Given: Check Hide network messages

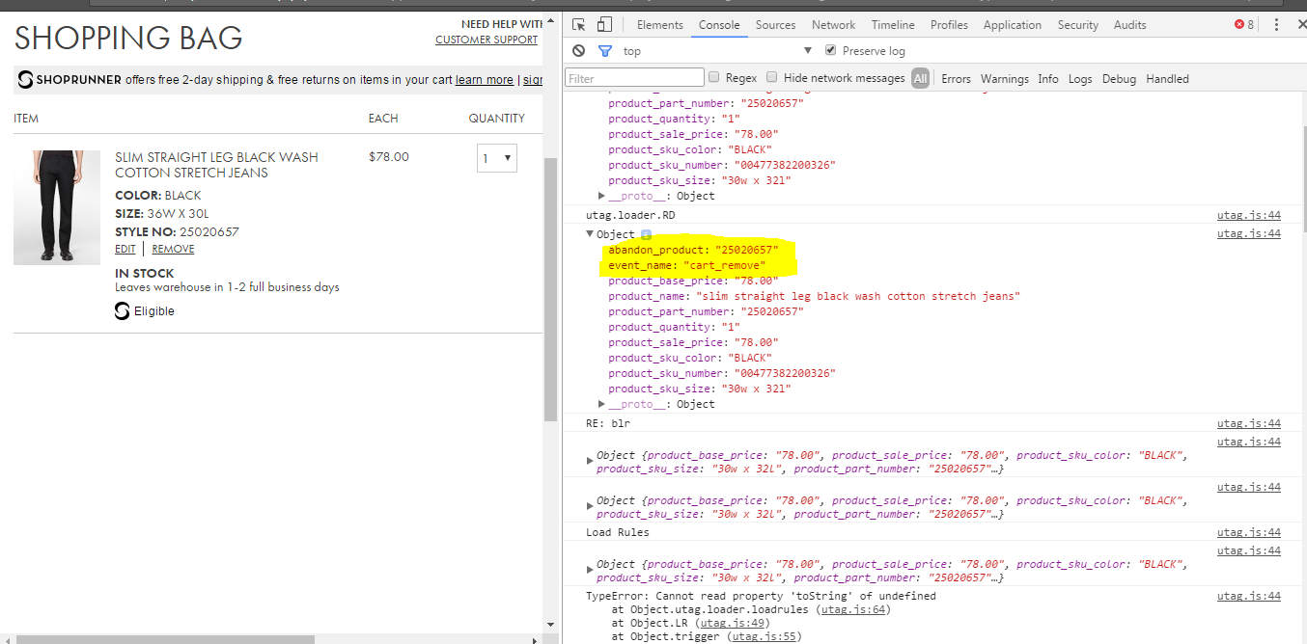Looking at the screenshot, I should [772, 77].
